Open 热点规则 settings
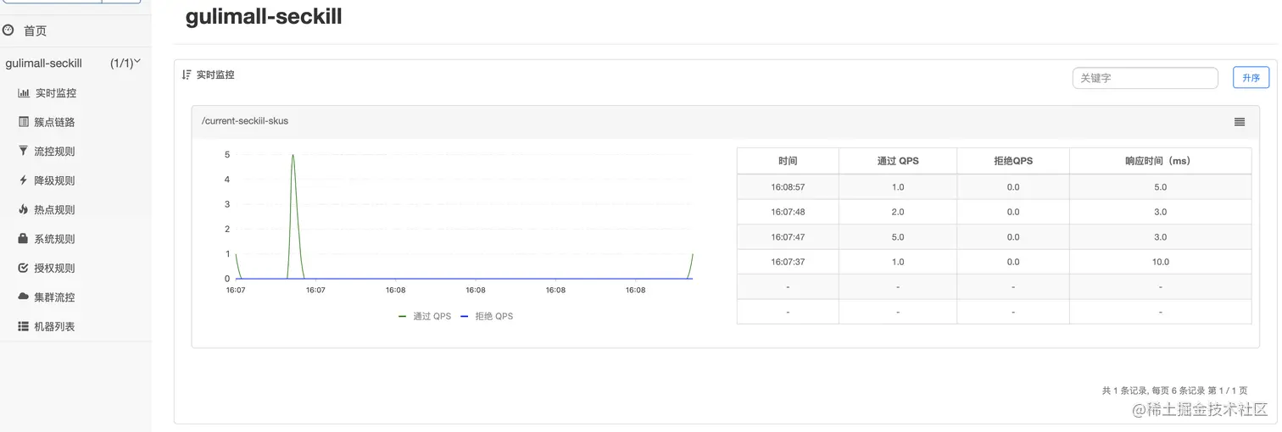The height and width of the screenshot is (432, 1282). [x=54, y=210]
